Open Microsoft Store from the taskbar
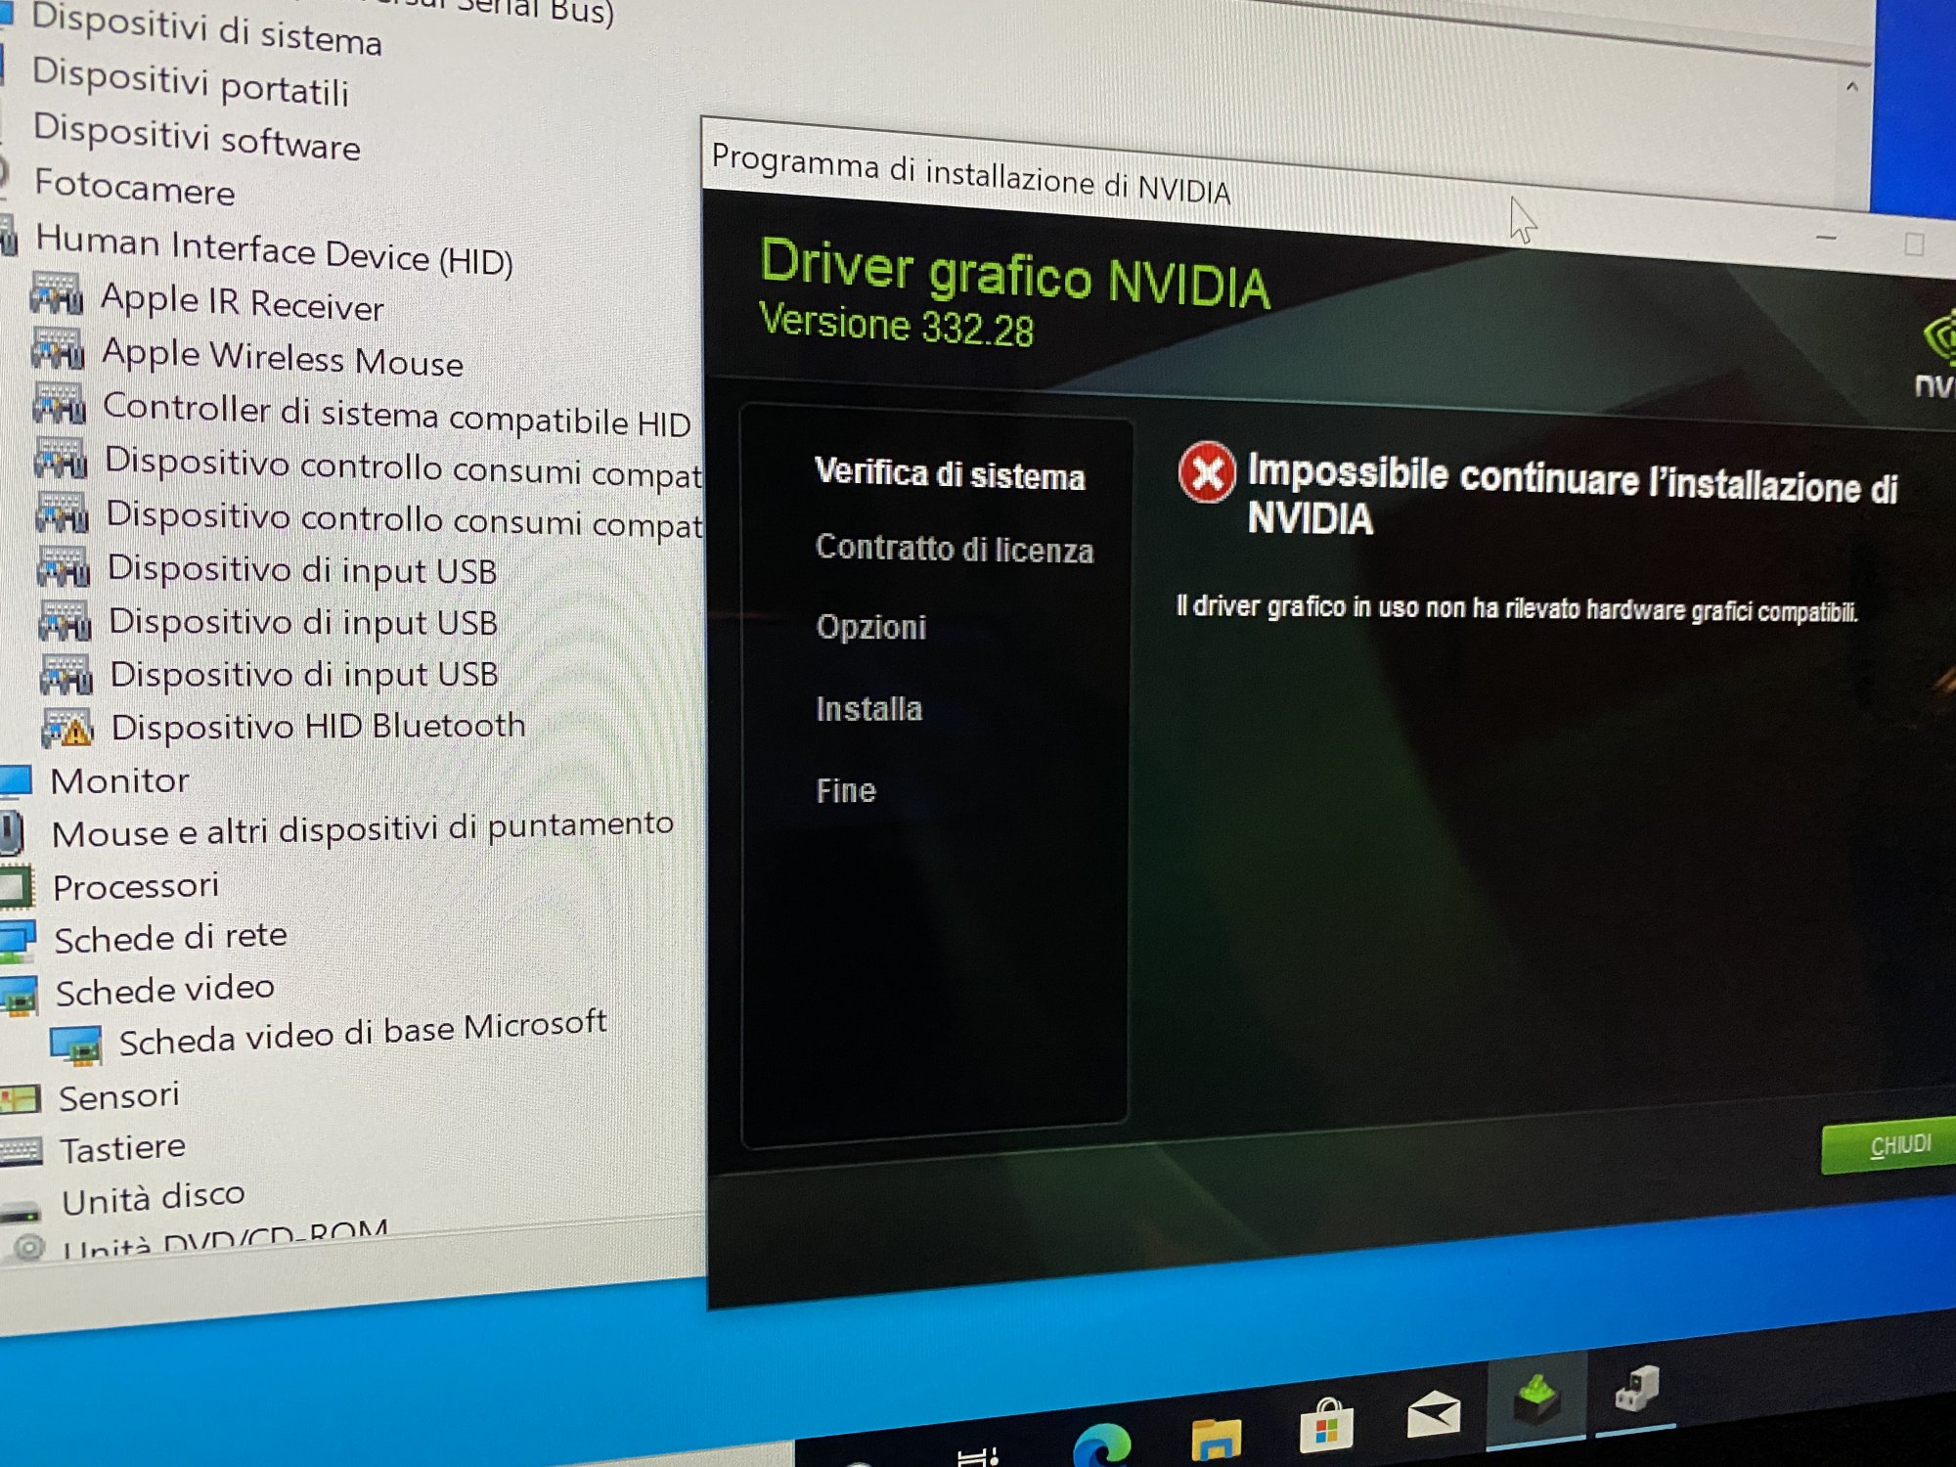This screenshot has height=1467, width=1956. [x=1325, y=1426]
